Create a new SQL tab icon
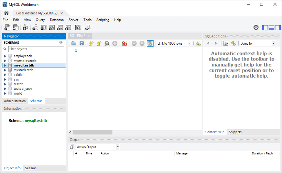Viewport: 282px width, 173px height. pos(7,28)
